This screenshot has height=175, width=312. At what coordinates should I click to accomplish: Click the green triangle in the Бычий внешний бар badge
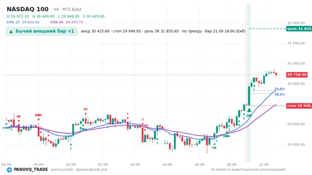[x=11, y=31]
